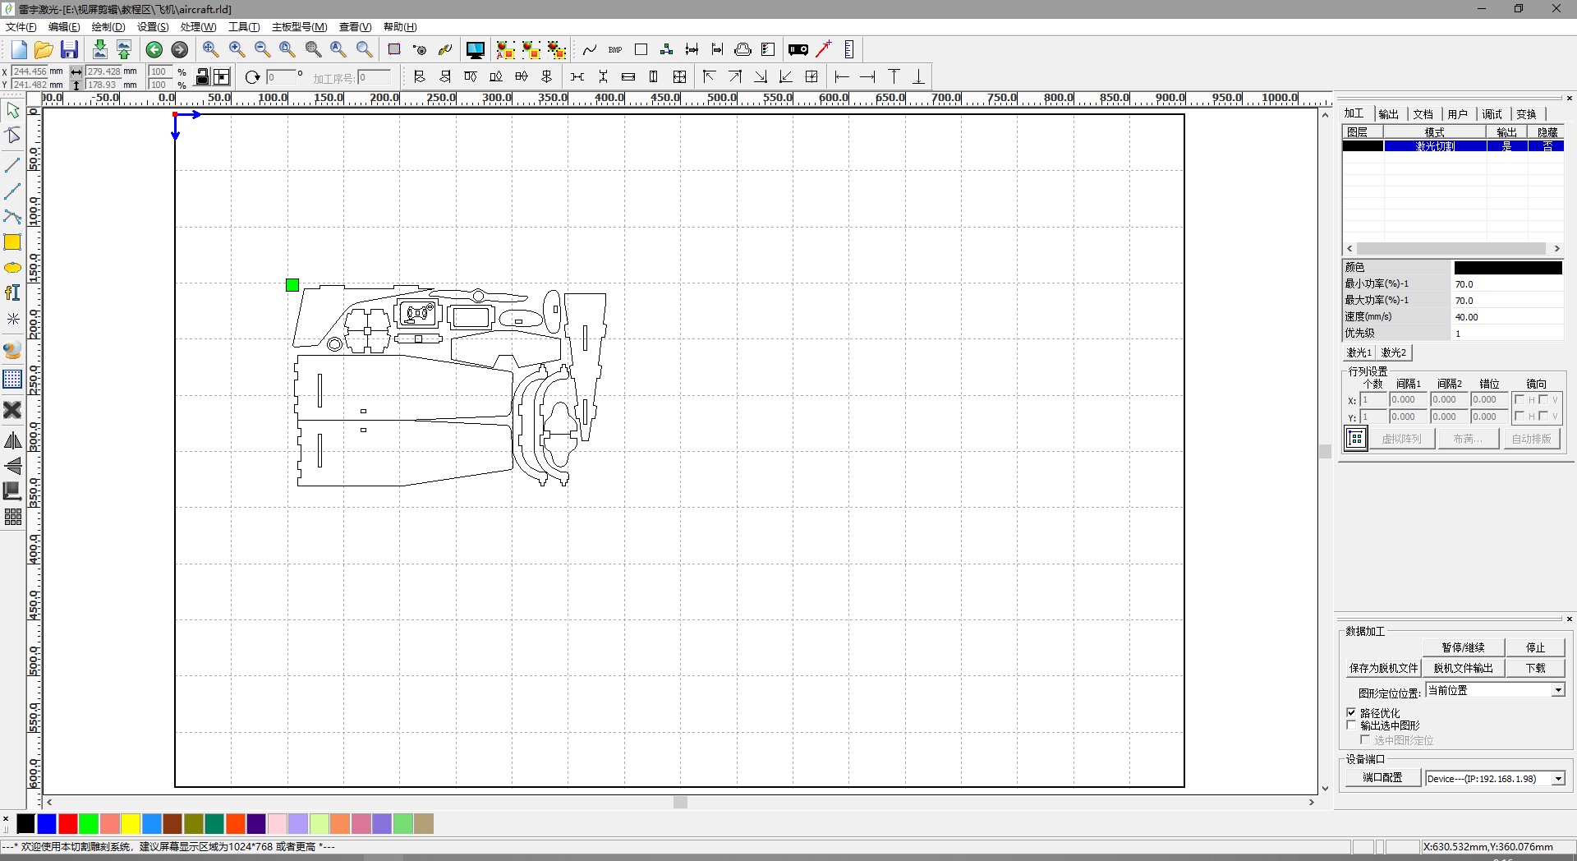Redo with the gray forward arrow

pos(179,49)
